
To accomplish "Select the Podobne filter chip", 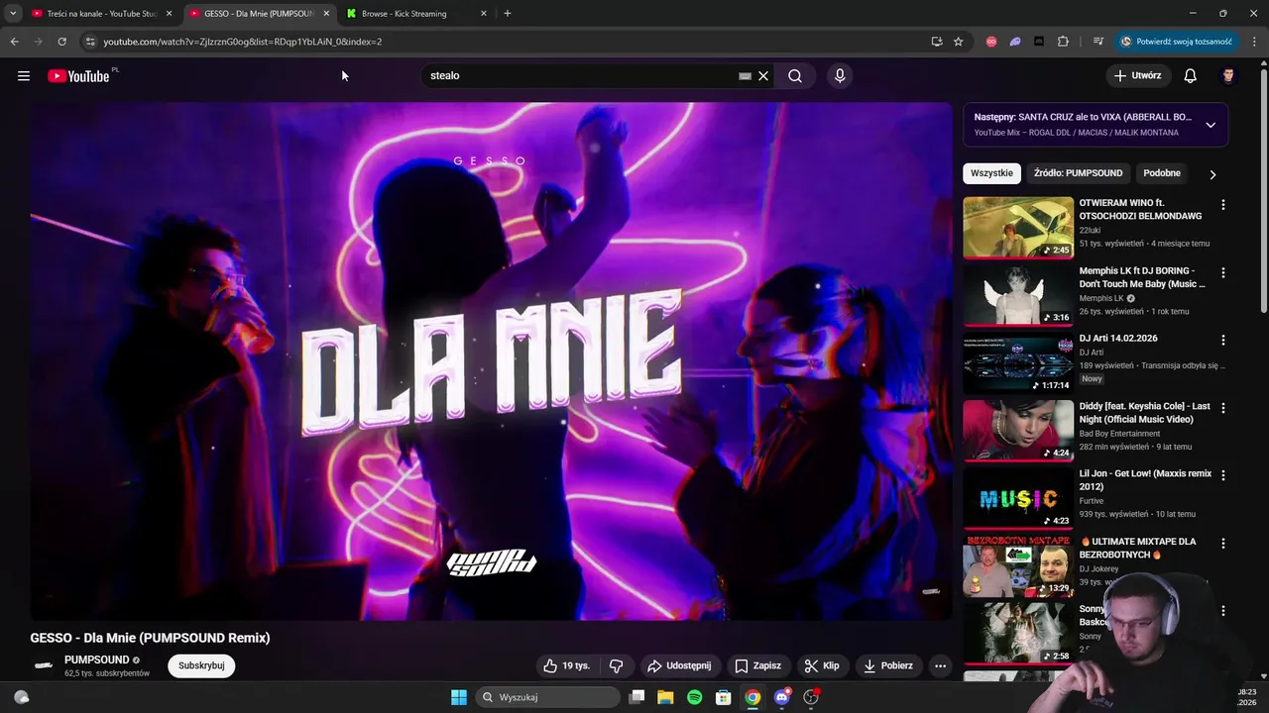I will pyautogui.click(x=1162, y=173).
